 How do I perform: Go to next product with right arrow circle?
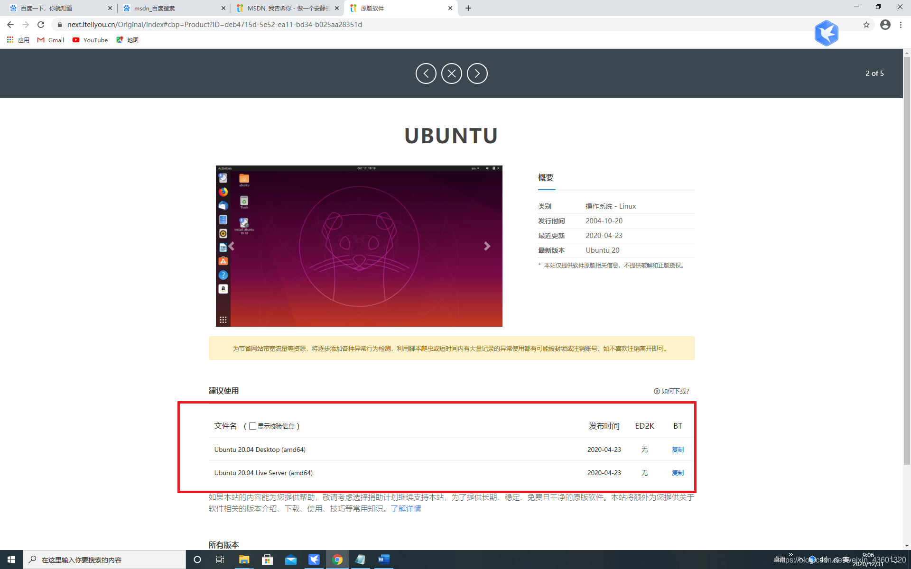coord(477,73)
